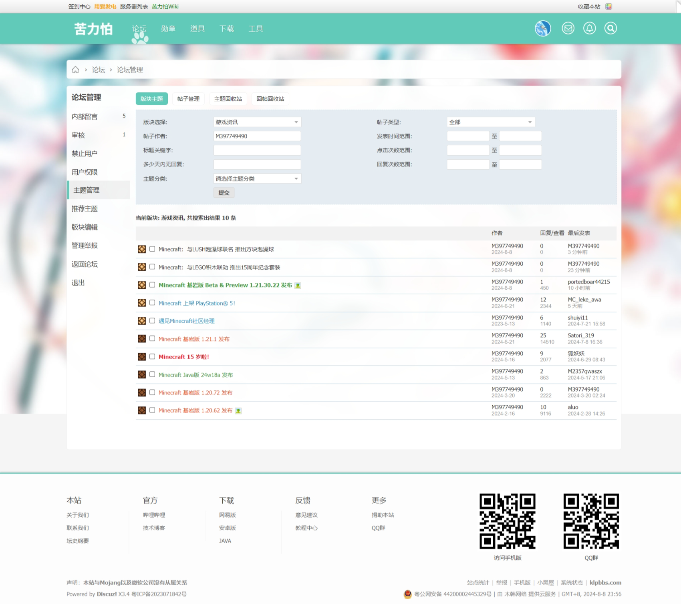This screenshot has height=604, width=681.
Task: Expand the 主题分类 dropdown
Action: (257, 178)
